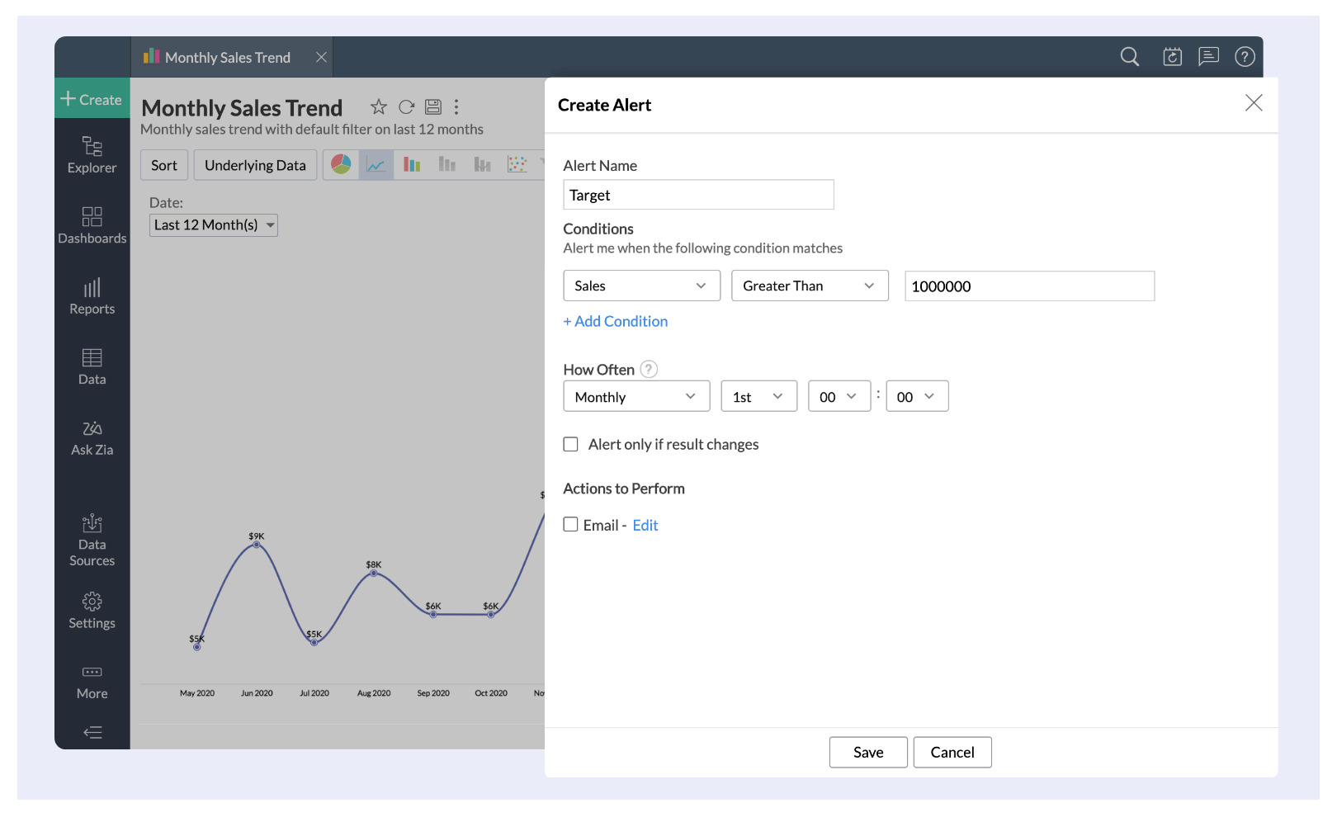The width and height of the screenshot is (1337, 817).
Task: Open More in the sidebar
Action: [92, 682]
